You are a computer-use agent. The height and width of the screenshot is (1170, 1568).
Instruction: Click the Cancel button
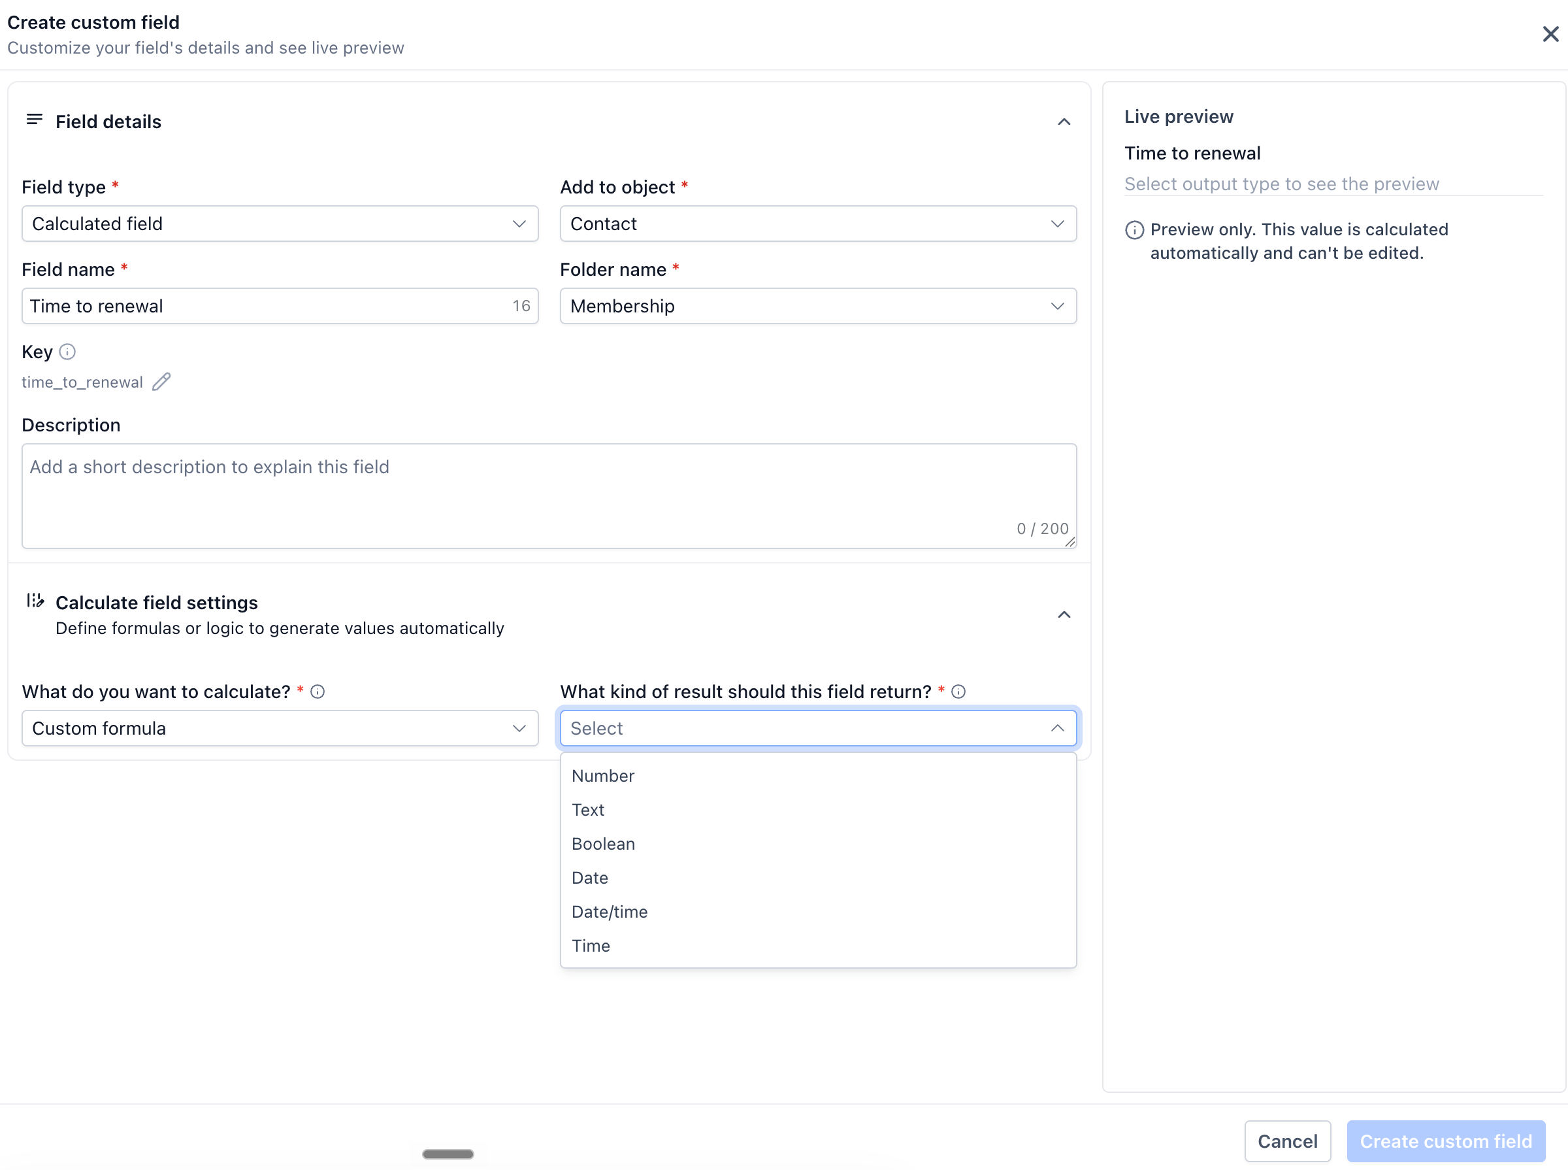pyautogui.click(x=1287, y=1141)
